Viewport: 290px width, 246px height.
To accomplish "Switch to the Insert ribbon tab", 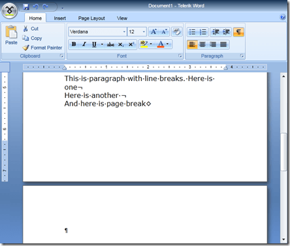I will [x=60, y=18].
